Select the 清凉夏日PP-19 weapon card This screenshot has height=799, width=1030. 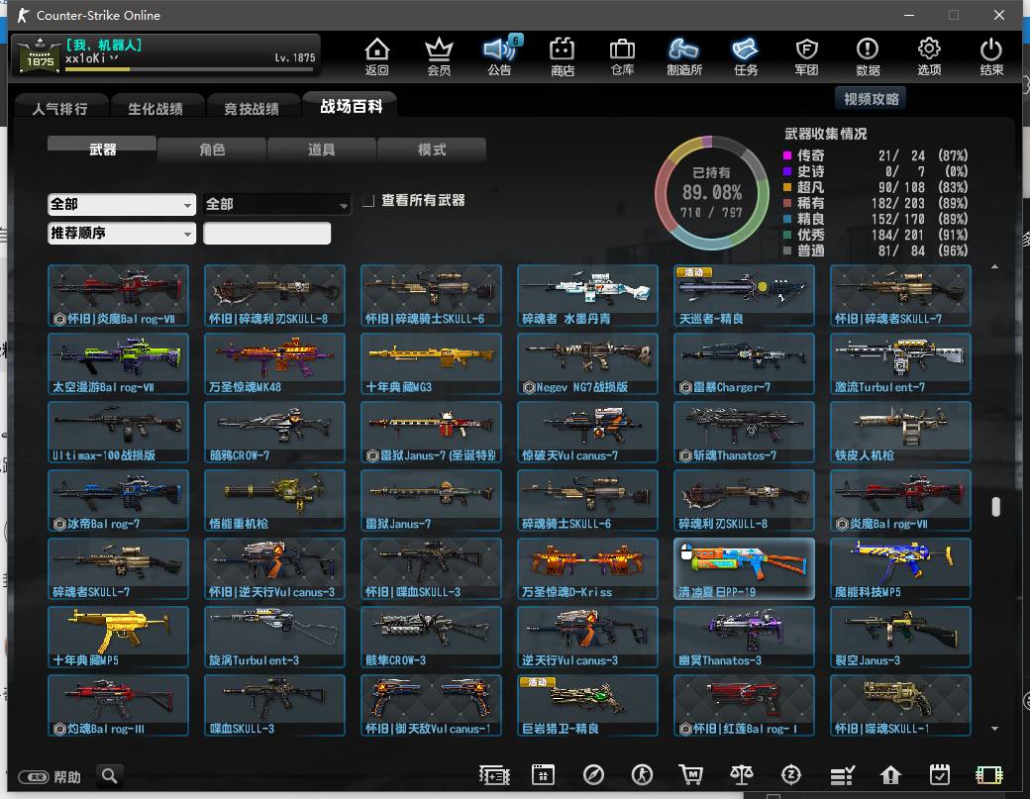tap(744, 568)
